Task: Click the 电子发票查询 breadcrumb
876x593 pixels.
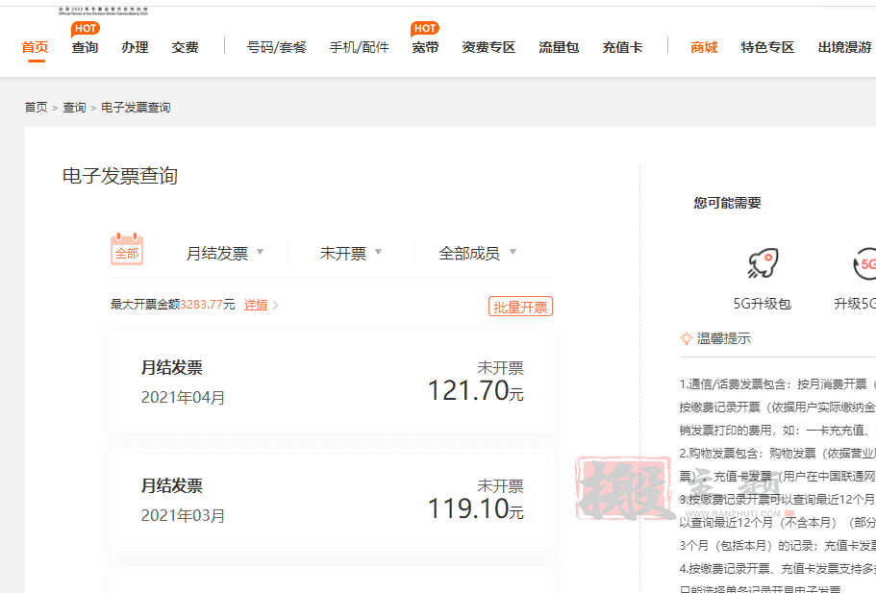Action: pyautogui.click(x=136, y=108)
